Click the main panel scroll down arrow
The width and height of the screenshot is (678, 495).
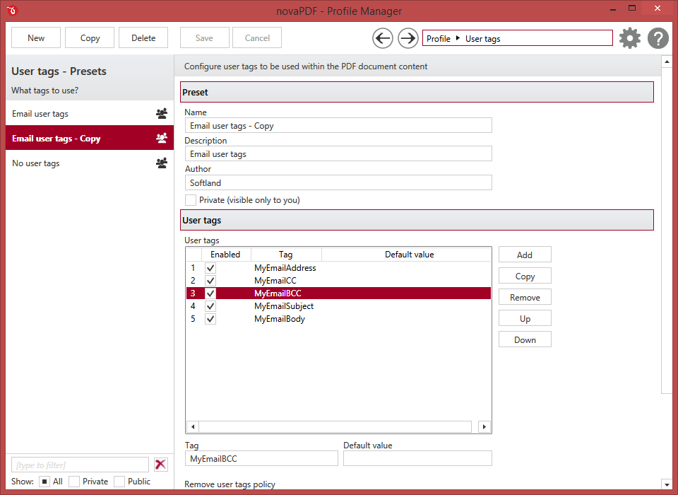click(667, 484)
